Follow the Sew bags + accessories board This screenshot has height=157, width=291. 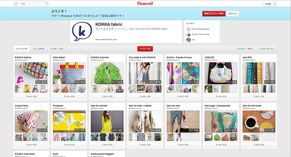[221, 145]
